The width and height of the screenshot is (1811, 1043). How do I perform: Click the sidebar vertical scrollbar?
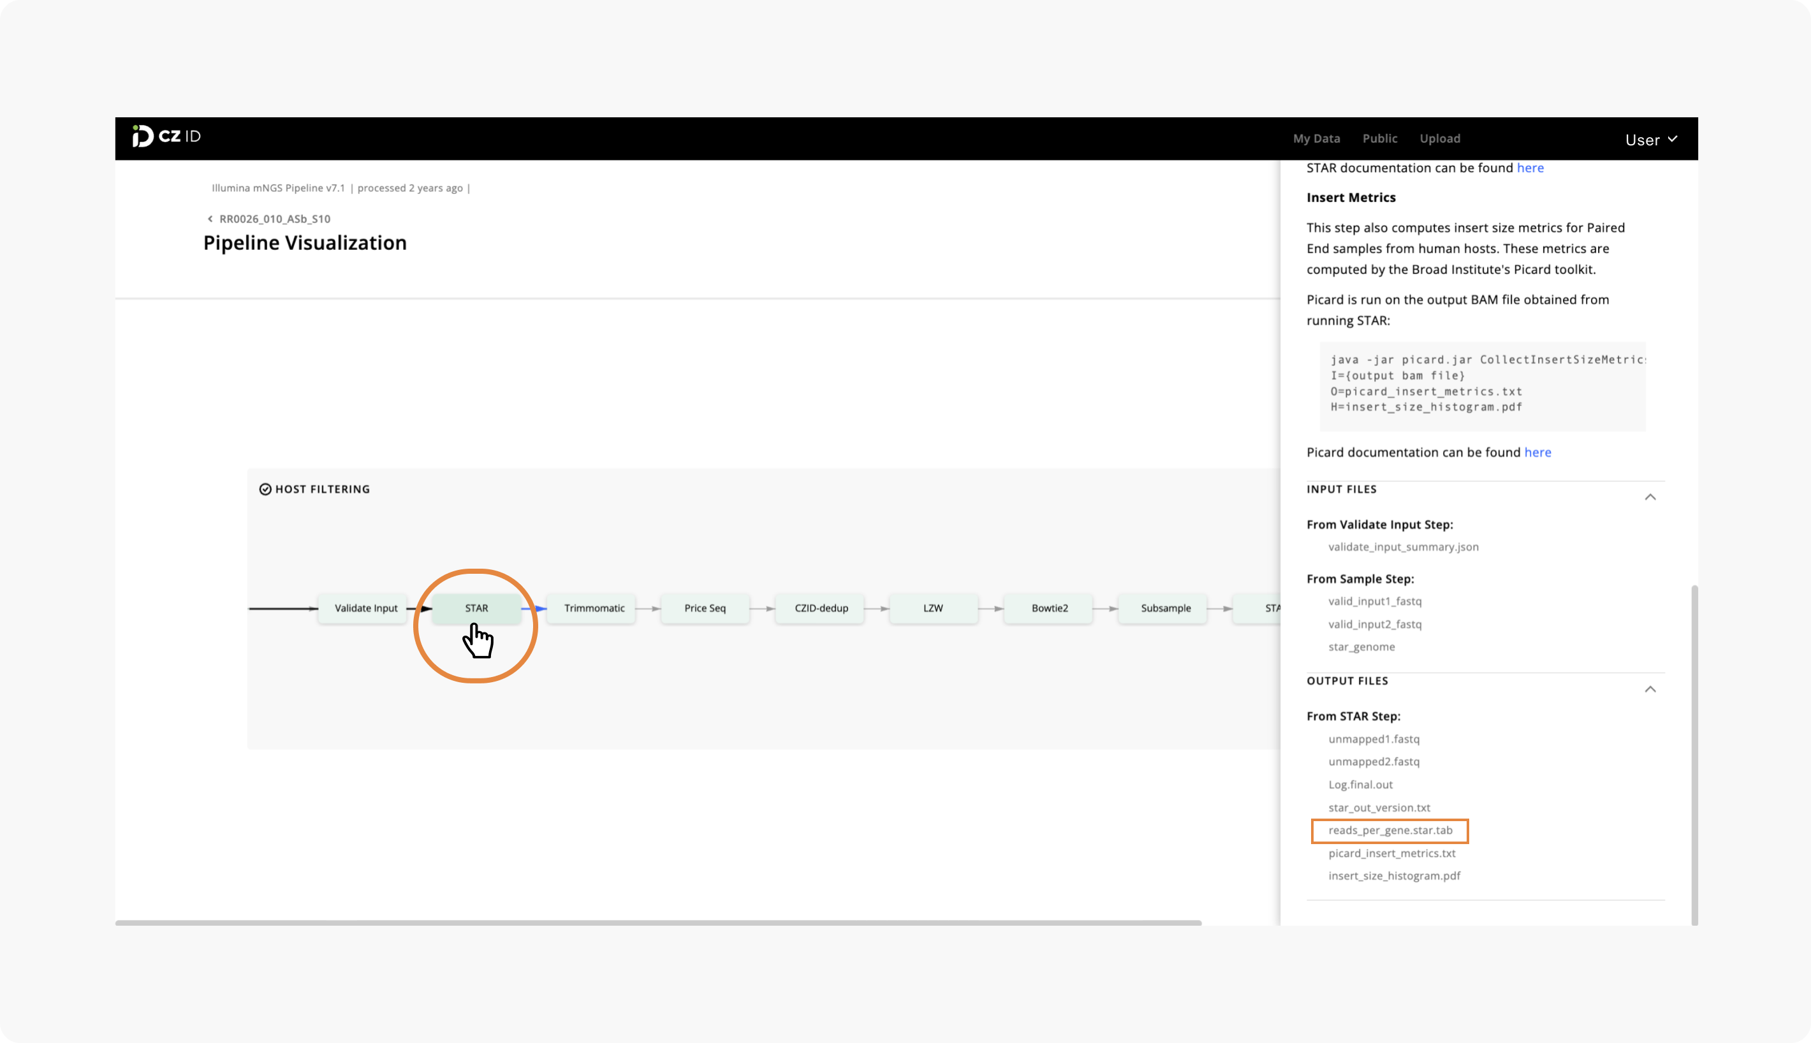click(1694, 755)
